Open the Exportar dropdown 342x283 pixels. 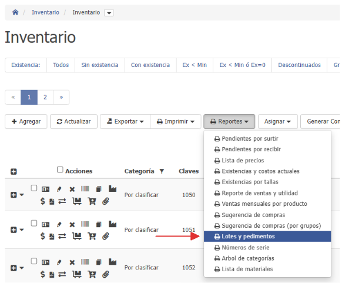click(125, 121)
